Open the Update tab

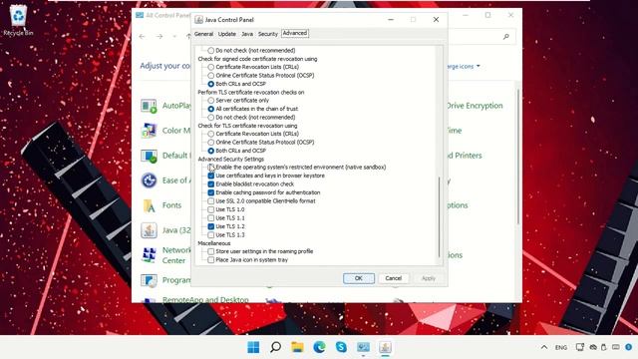coord(227,34)
